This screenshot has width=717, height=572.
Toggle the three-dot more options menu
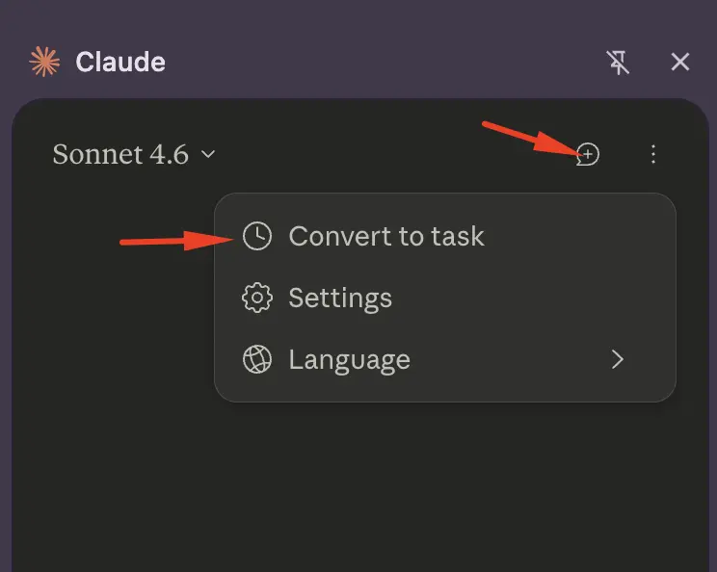[653, 154]
